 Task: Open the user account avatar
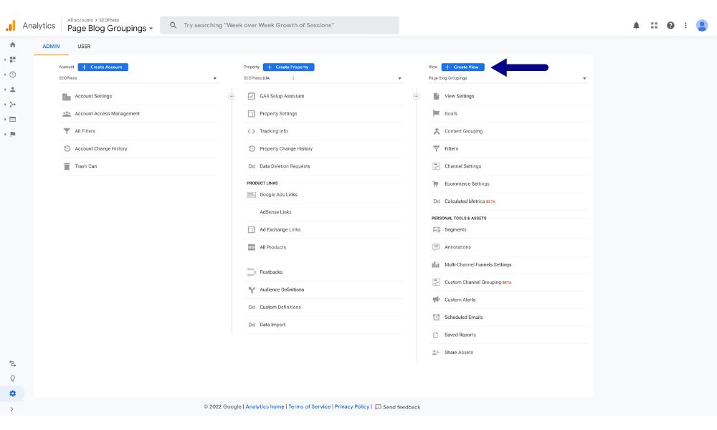coord(702,26)
